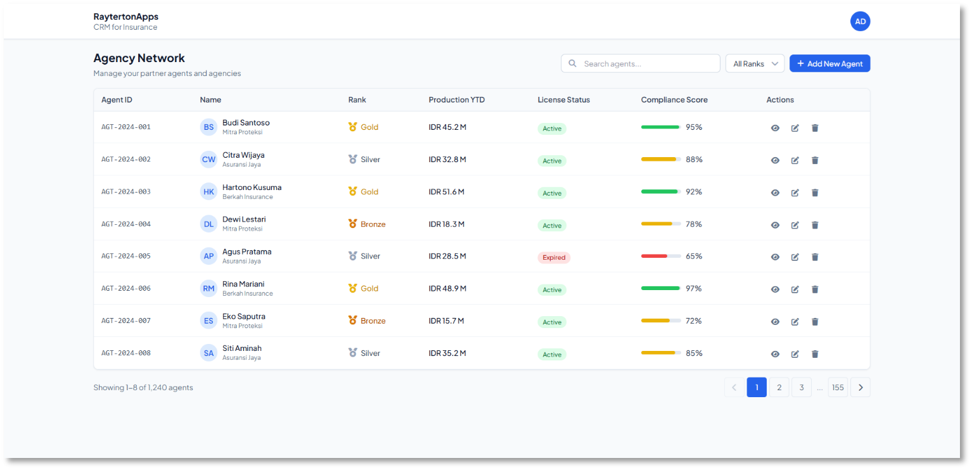View Agus Pratama details via eye icon
Viewport: 972px width, 470px height.
pyautogui.click(x=774, y=257)
